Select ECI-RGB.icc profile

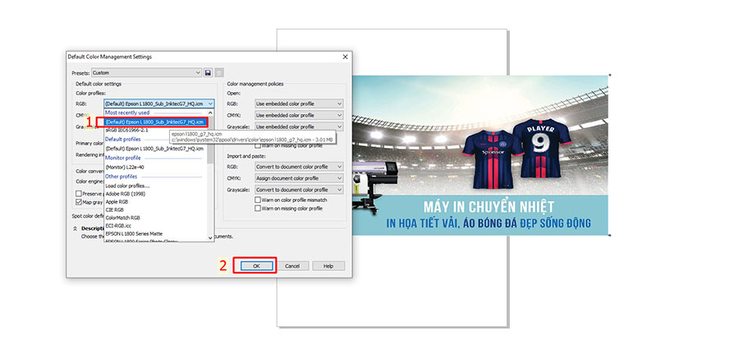click(x=117, y=226)
